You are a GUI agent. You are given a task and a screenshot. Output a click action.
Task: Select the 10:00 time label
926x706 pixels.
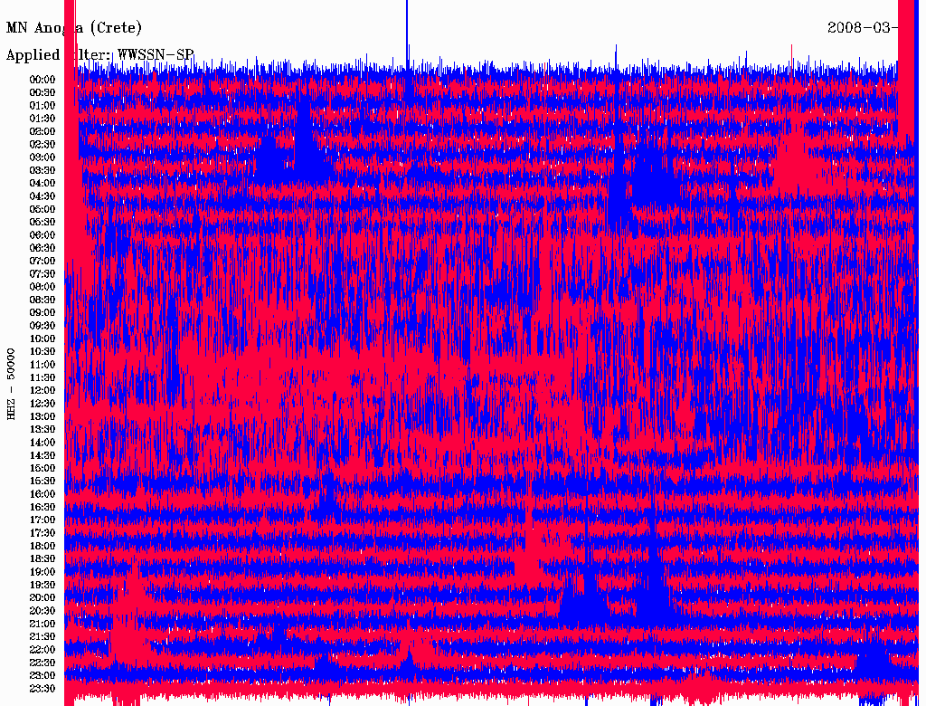43,339
